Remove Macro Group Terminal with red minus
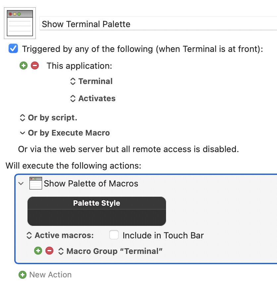This screenshot has height=285, width=277. (49, 251)
